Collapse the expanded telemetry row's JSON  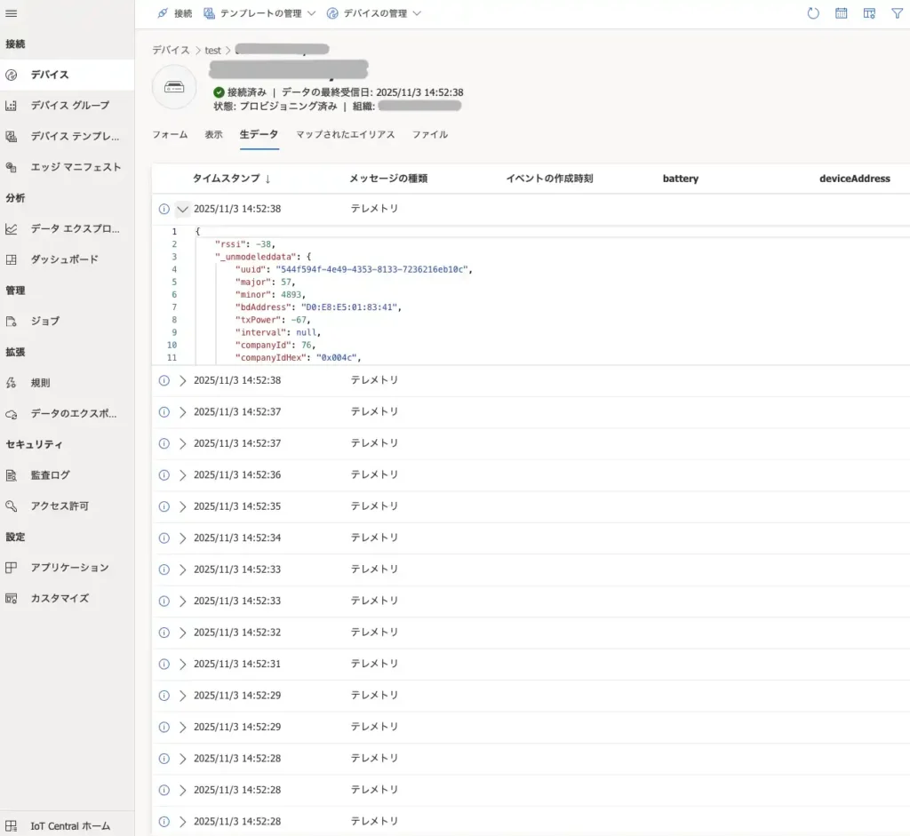coord(183,210)
